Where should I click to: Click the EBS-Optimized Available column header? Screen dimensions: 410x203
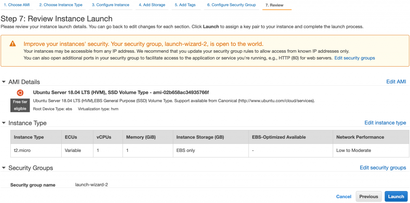(x=291, y=137)
